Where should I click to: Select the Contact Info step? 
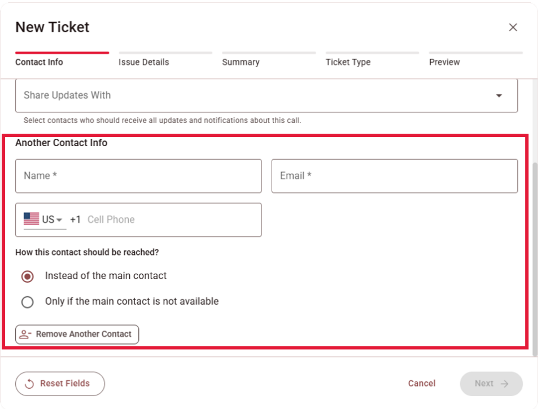pyautogui.click(x=39, y=62)
